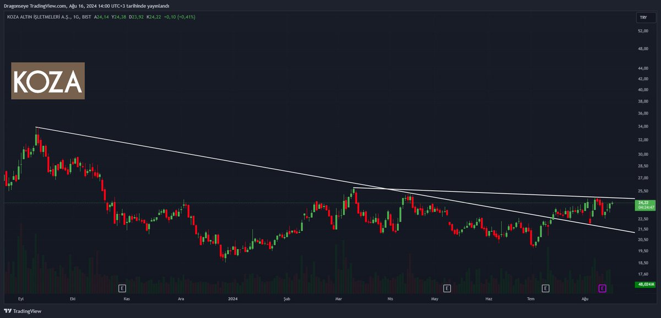
Task: Click the Şub month label on time axis
Action: click(x=286, y=299)
